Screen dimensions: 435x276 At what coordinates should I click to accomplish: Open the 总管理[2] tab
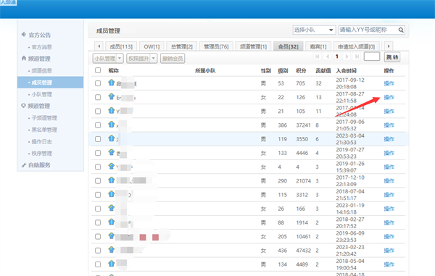click(182, 46)
